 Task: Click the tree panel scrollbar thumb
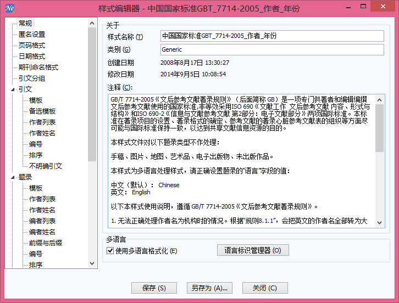click(92, 94)
